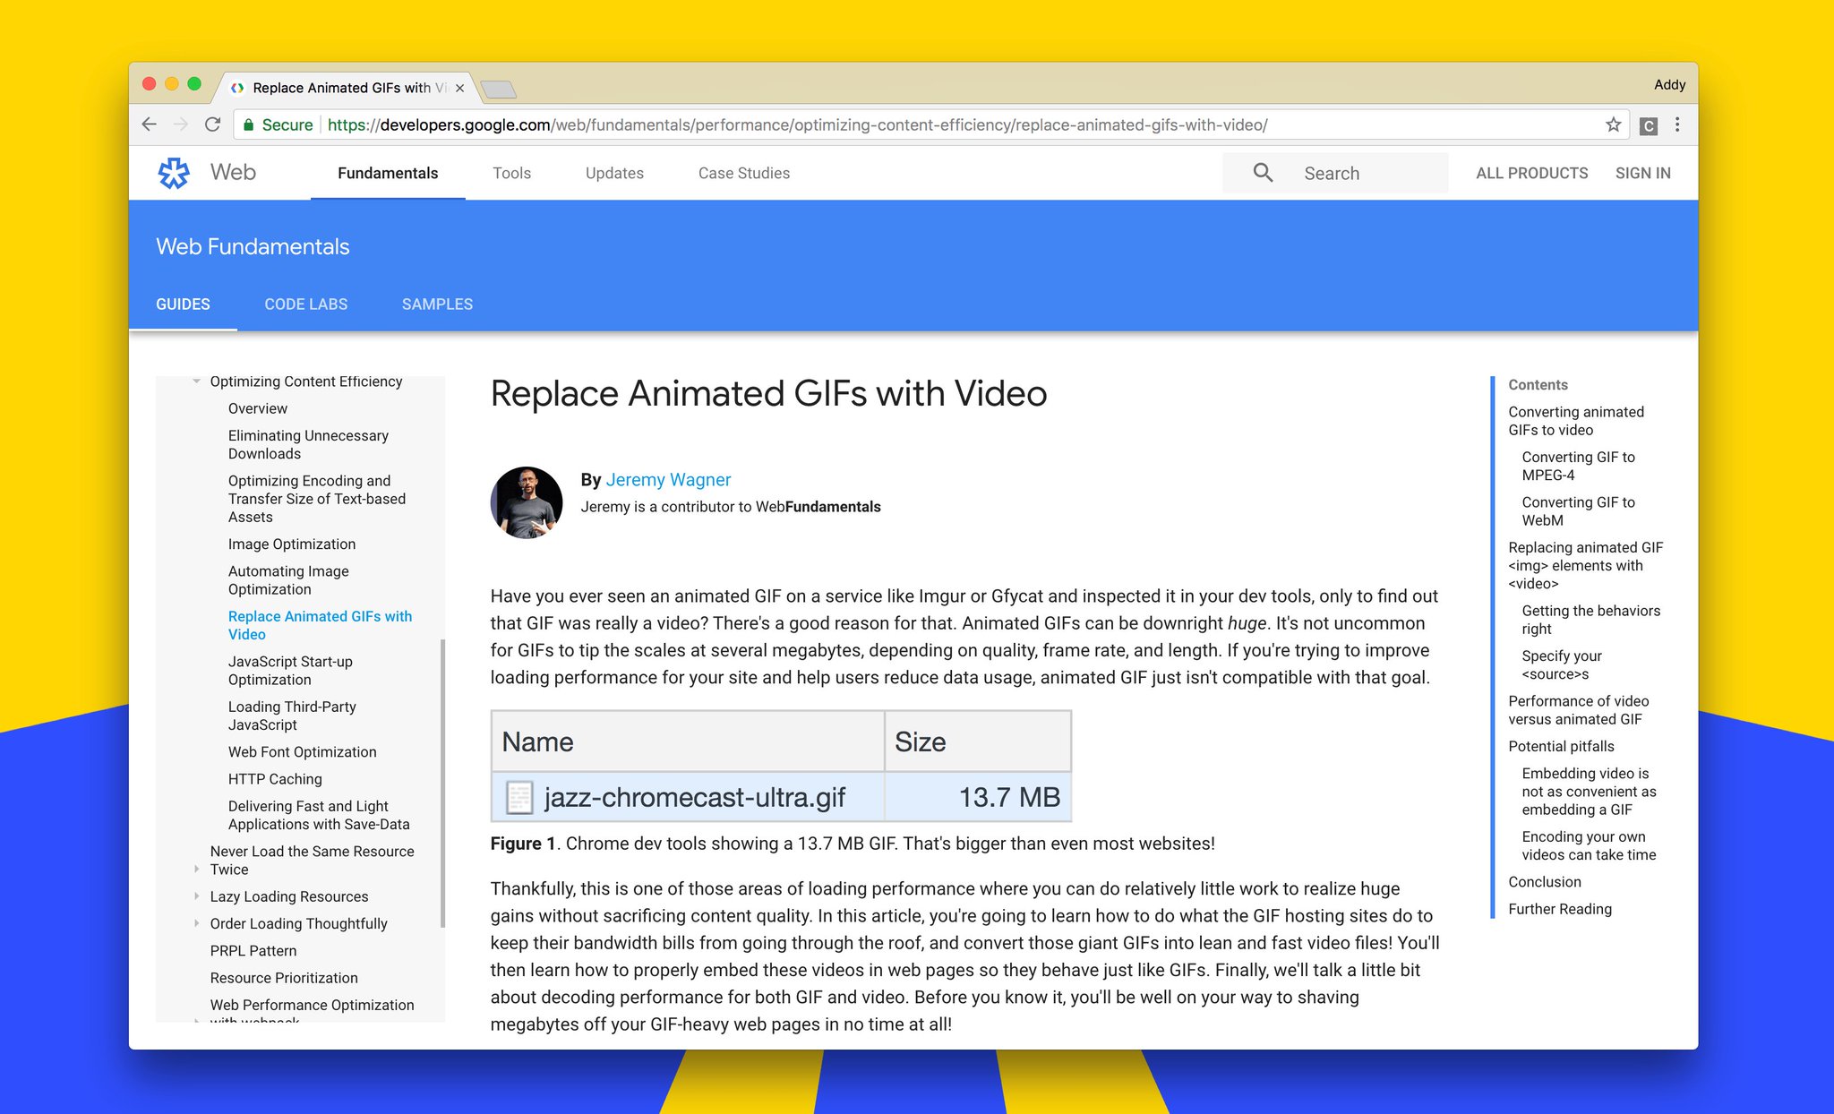Open a new browser tab
Viewport: 1834px width, 1114px height.
click(x=498, y=89)
